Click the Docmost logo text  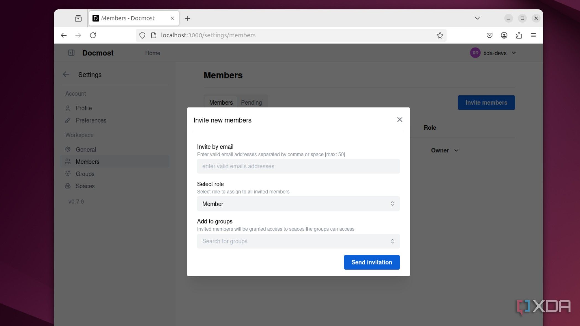98,53
